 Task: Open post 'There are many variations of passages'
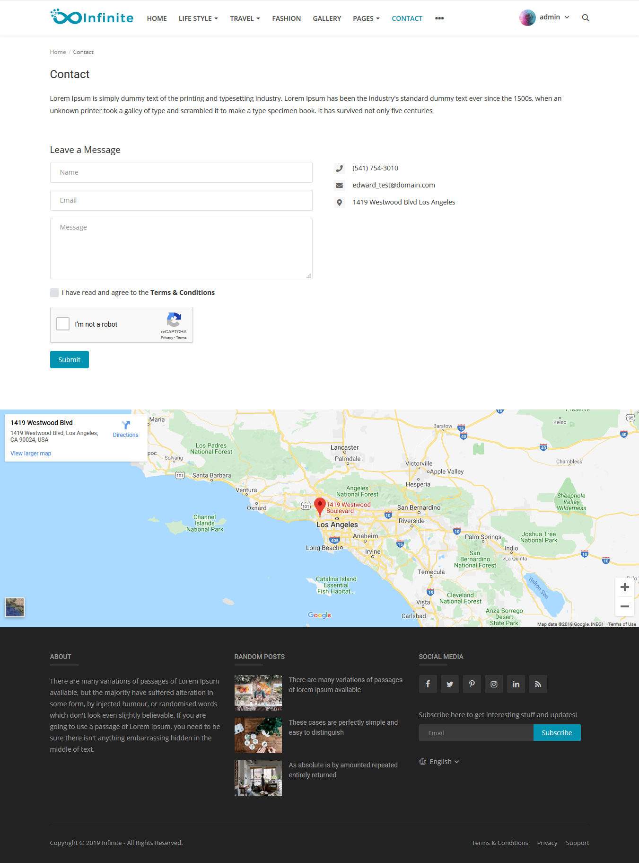[x=346, y=685]
